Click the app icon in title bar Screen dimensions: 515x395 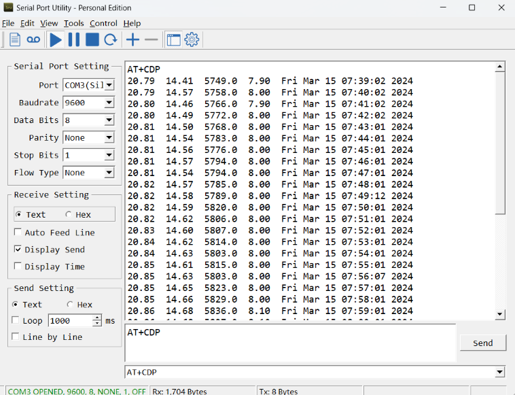point(8,7)
